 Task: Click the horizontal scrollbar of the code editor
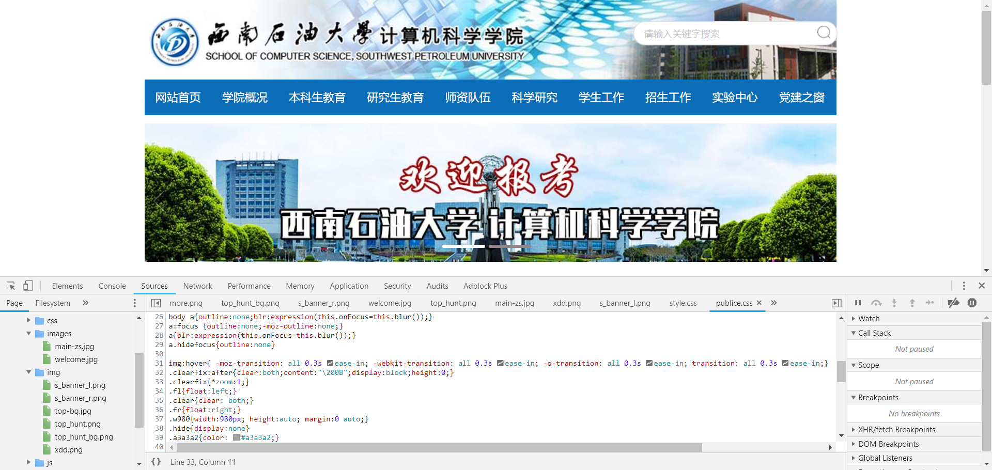[439, 447]
